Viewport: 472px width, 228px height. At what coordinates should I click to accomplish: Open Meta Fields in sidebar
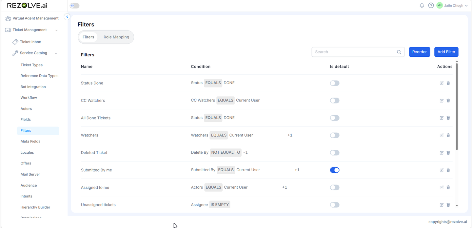coord(30,142)
